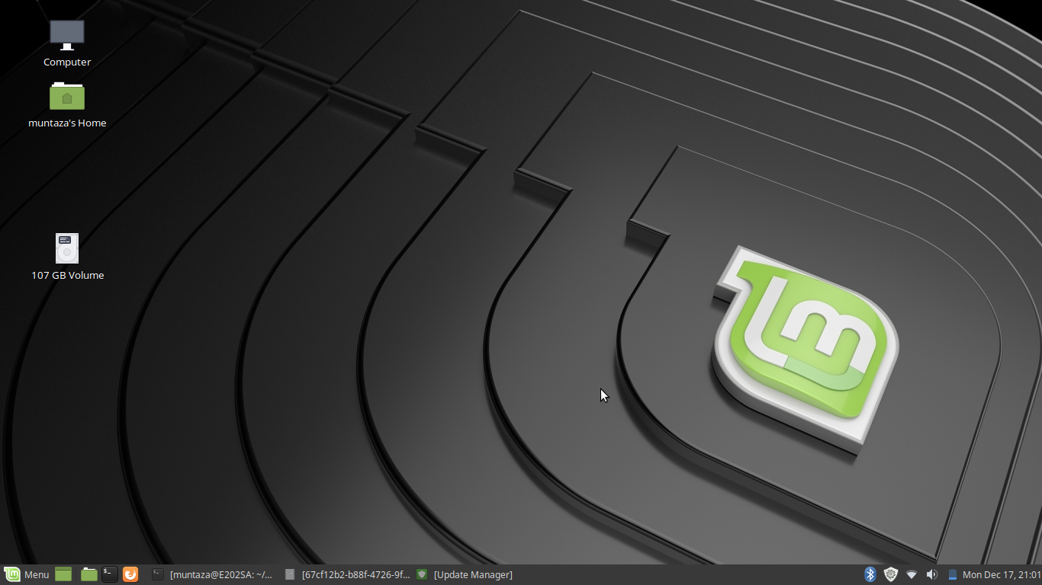Viewport: 1042px width, 585px height.
Task: Switch to the 67cf12b2 document window
Action: [x=348, y=574]
